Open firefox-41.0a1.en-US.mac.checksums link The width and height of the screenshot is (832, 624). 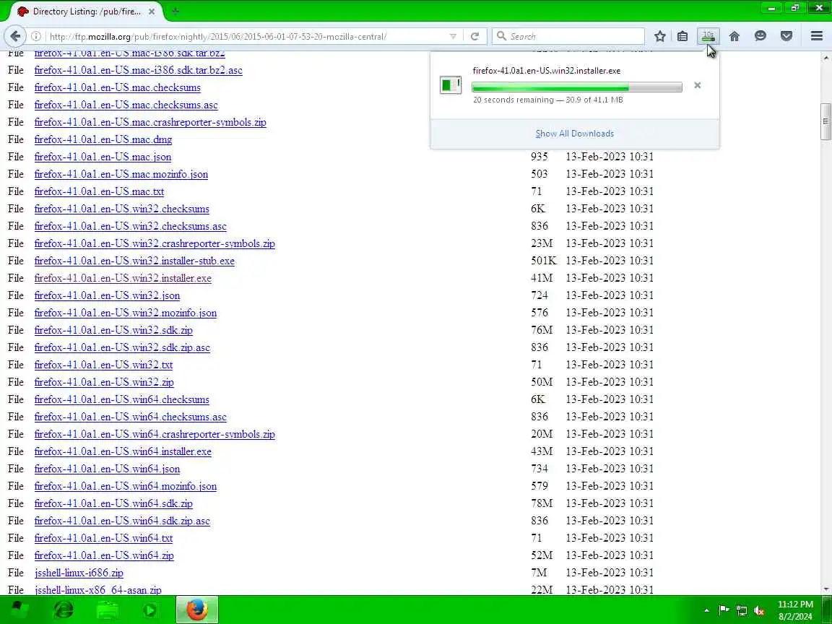(x=117, y=87)
